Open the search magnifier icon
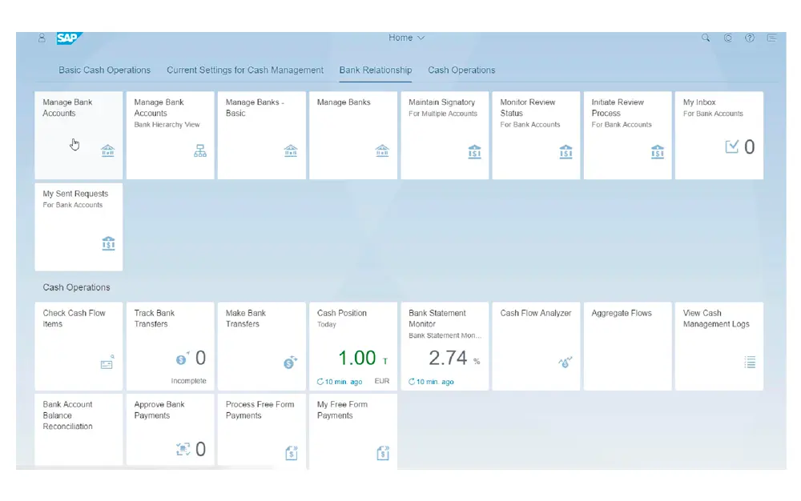The image size is (801, 501). [706, 38]
